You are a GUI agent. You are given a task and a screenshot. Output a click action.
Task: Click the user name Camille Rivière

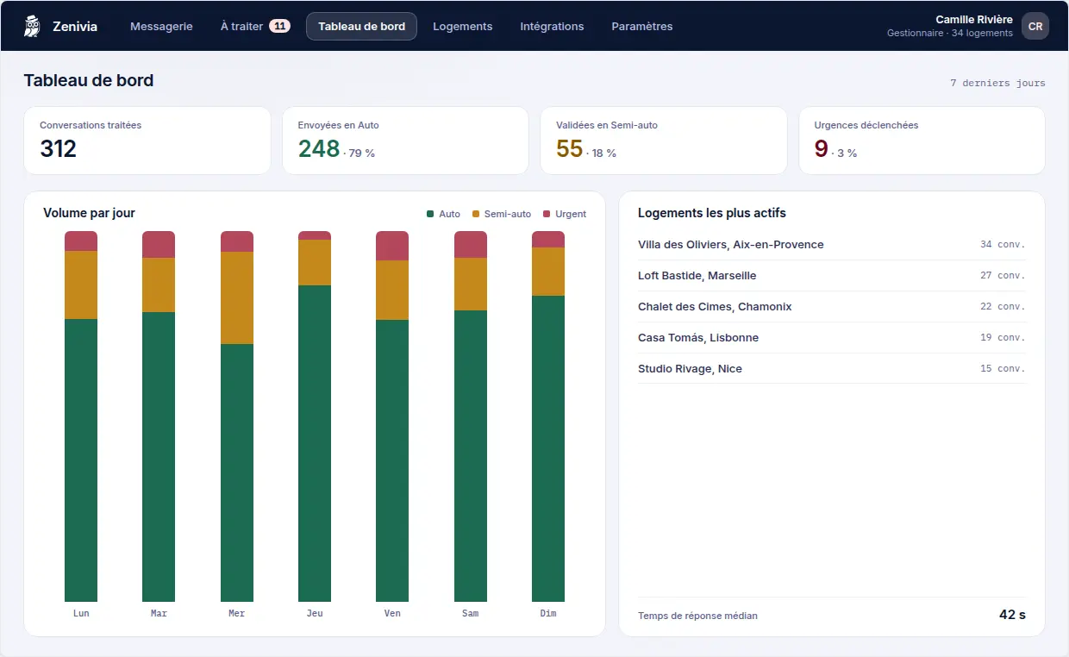coord(974,20)
